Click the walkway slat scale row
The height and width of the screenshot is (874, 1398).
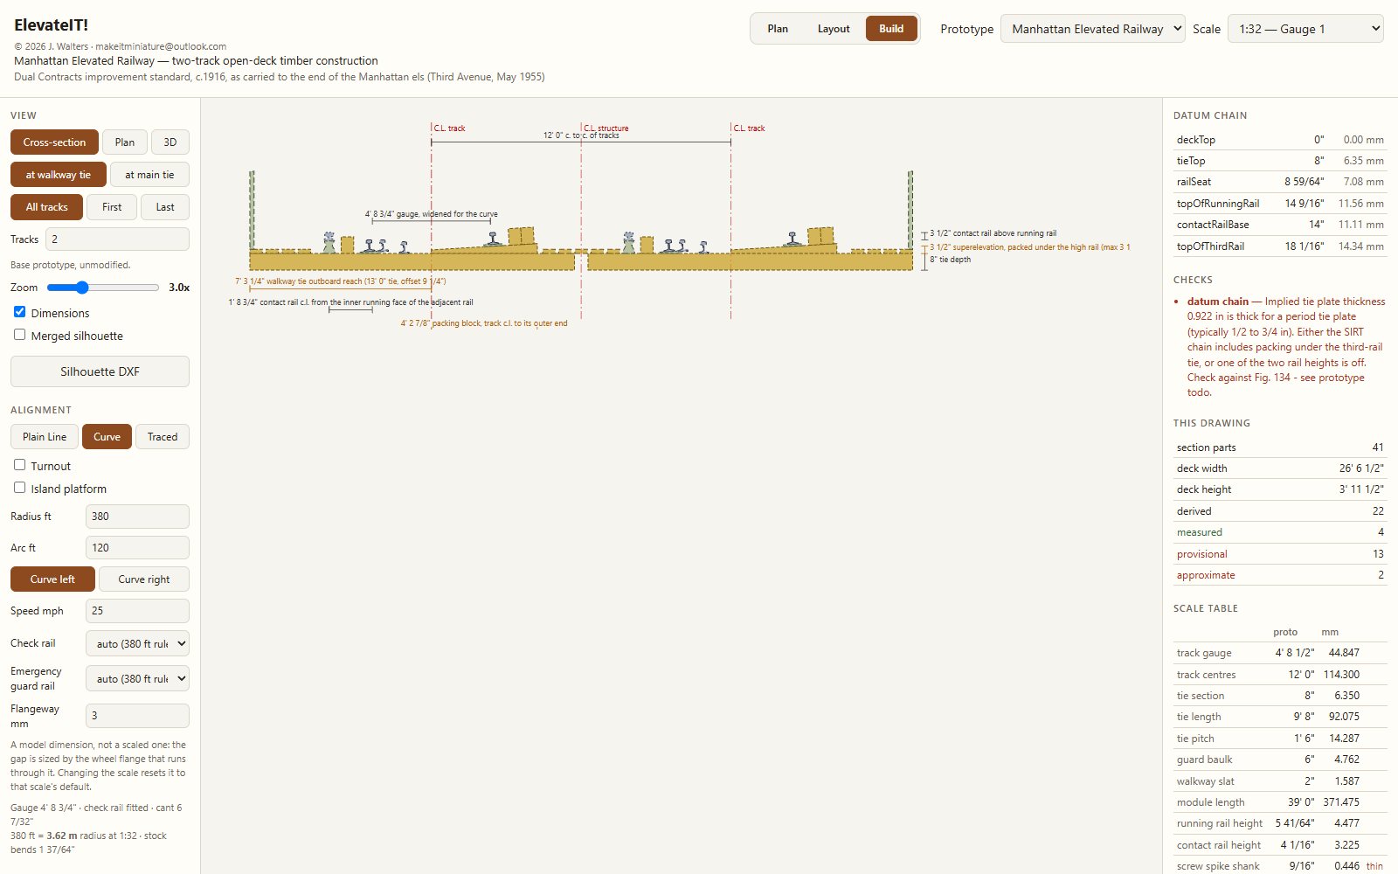(1280, 781)
